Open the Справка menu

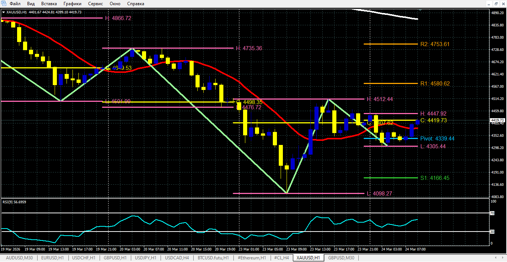coord(136,4)
